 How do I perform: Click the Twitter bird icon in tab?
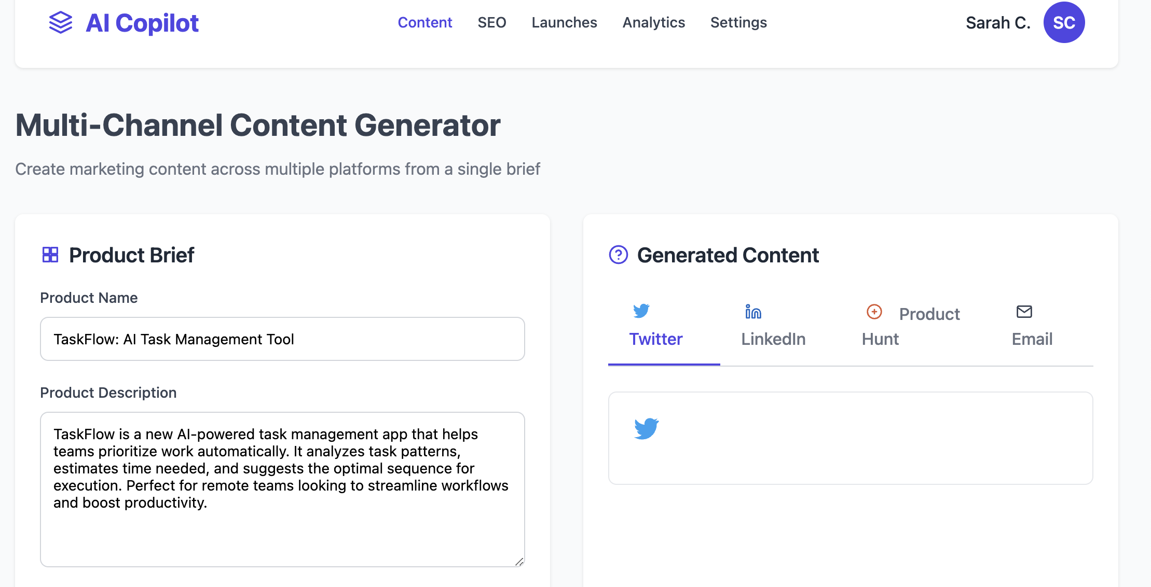[641, 311]
